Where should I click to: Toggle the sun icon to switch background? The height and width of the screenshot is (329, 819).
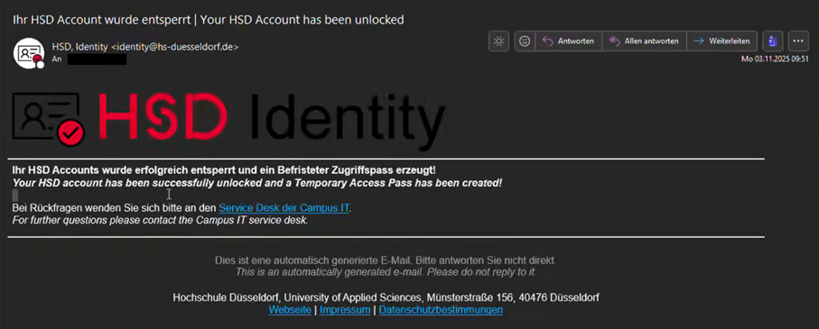click(x=498, y=41)
